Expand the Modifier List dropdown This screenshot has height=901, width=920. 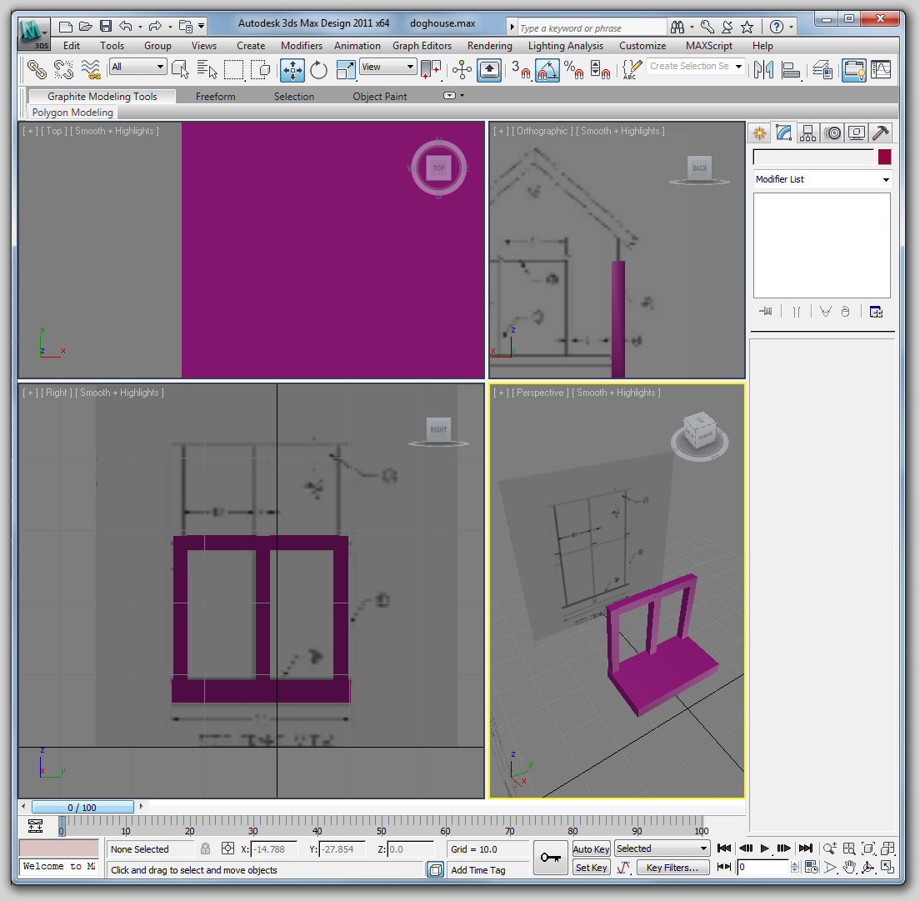(822, 179)
